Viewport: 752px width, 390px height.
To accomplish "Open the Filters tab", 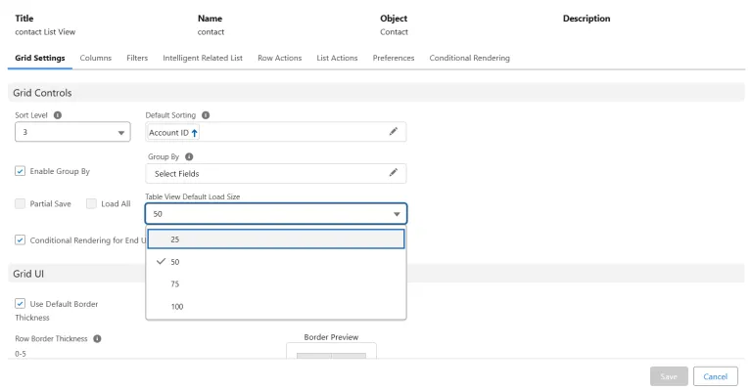I will (x=137, y=58).
